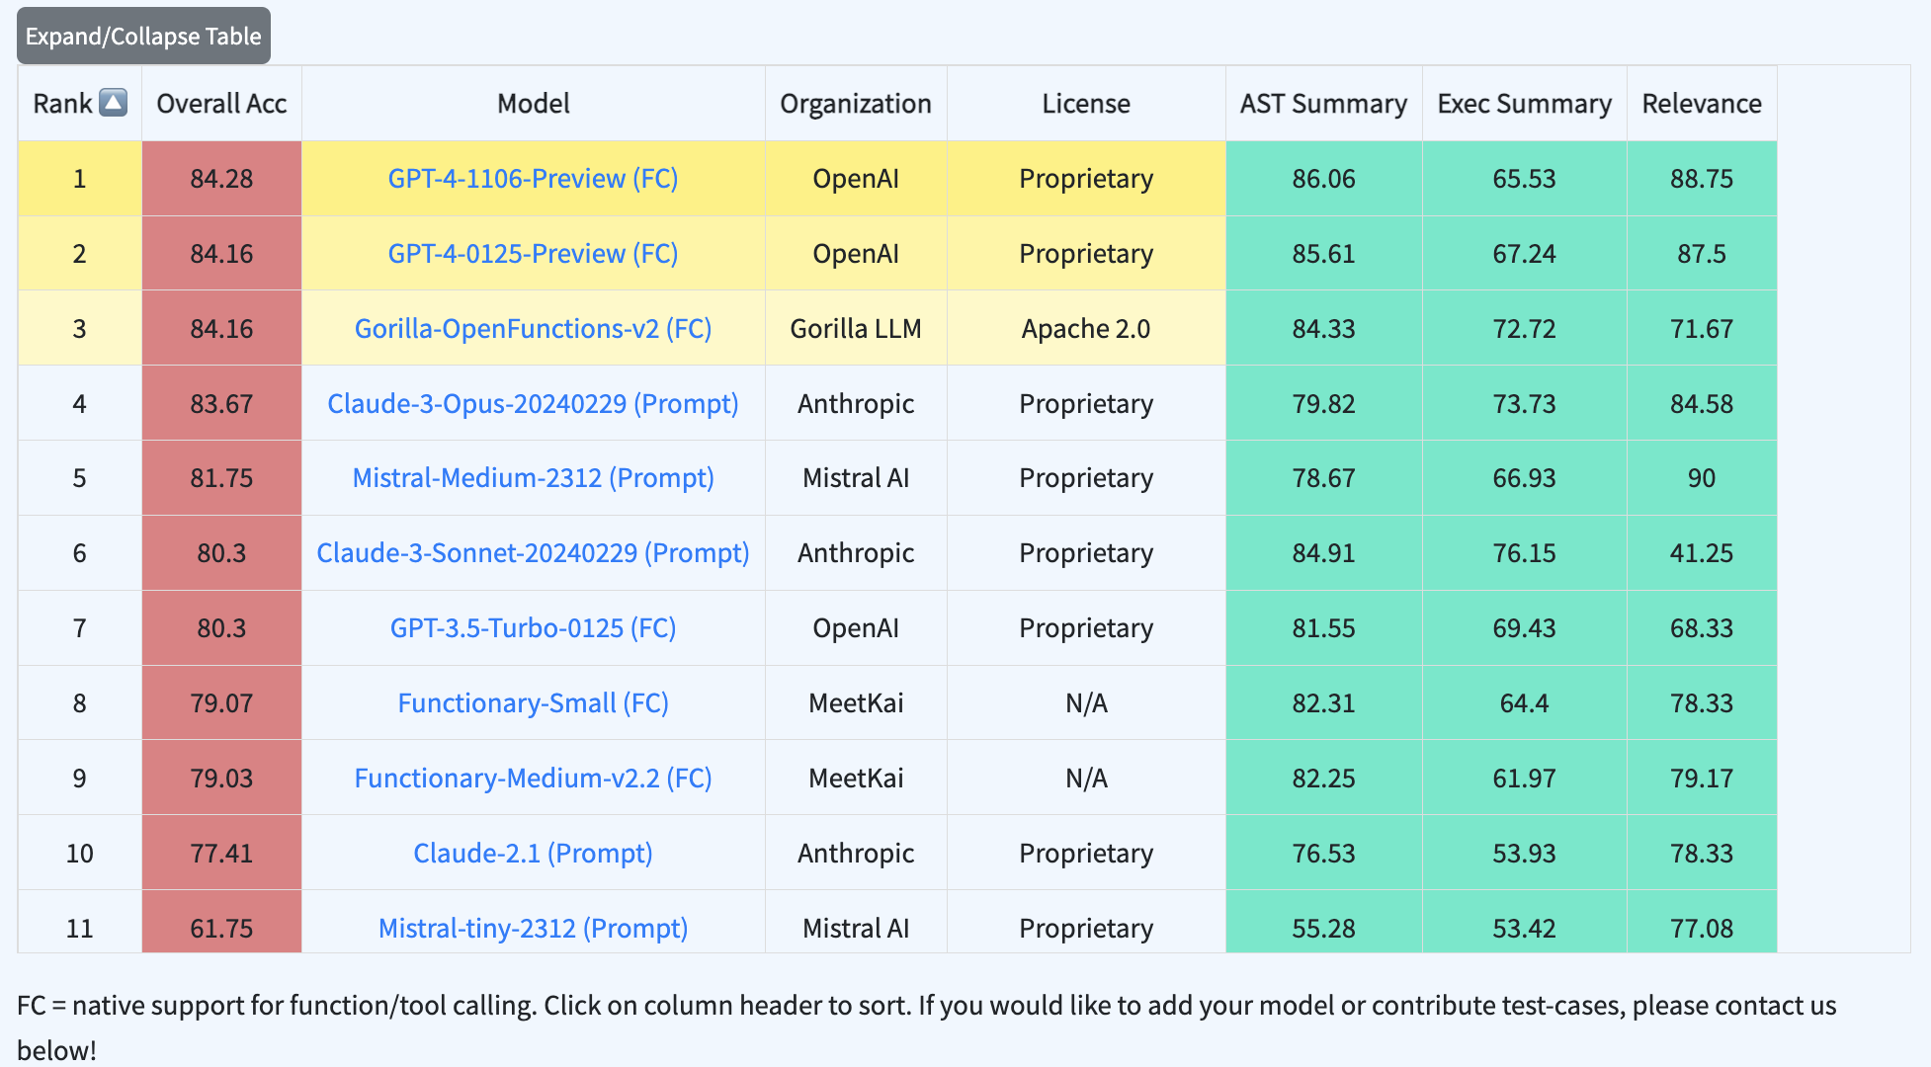Click Exec Summary value 53.93

click(x=1525, y=854)
